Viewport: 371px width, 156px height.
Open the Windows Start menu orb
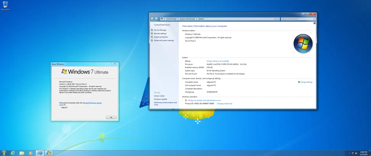coord(4,153)
